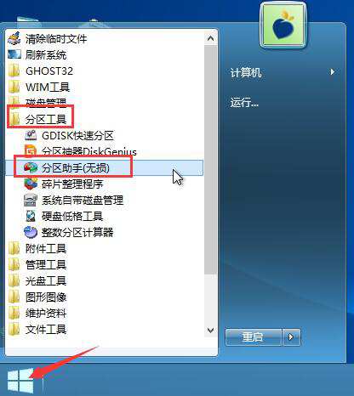
Task: Open 系统自带磁盘管理 drive icon
Action: [31, 200]
